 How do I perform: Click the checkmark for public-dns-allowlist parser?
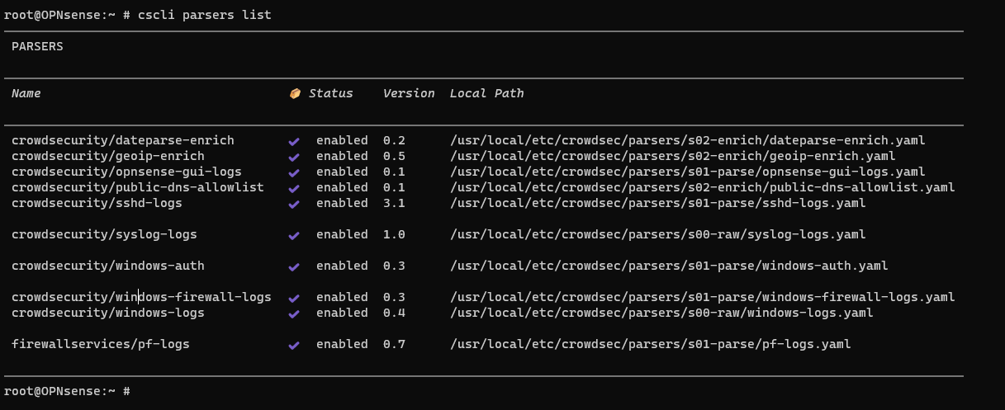pyautogui.click(x=293, y=189)
